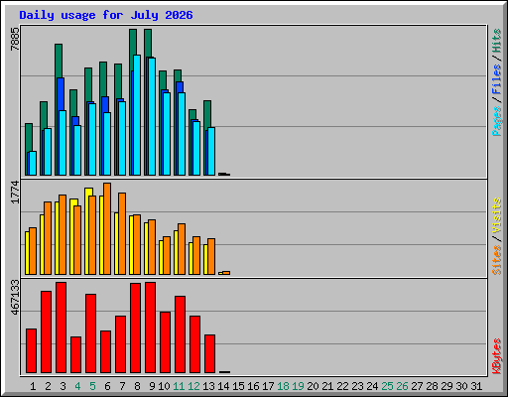This screenshot has height=397, width=508.
Task: Click weekend day 18 label
Action: pyautogui.click(x=283, y=386)
